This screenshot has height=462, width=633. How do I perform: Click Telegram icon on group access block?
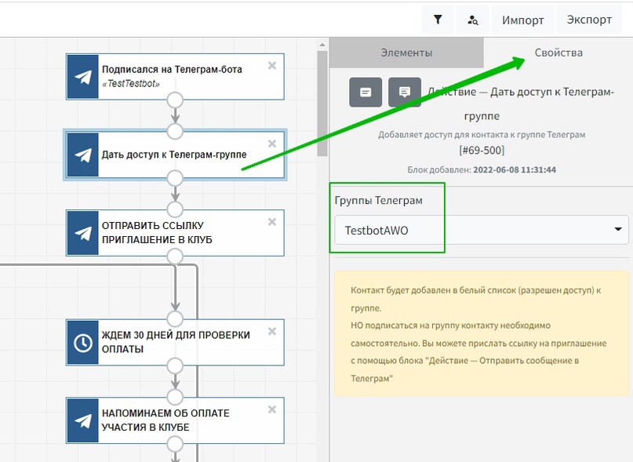coord(82,155)
